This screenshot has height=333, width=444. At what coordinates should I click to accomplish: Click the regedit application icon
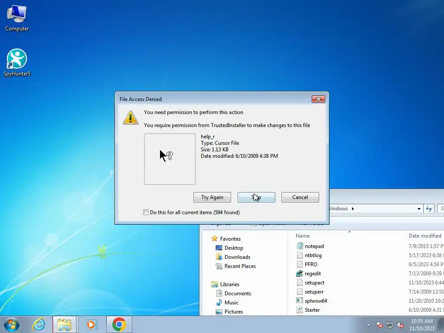click(300, 274)
